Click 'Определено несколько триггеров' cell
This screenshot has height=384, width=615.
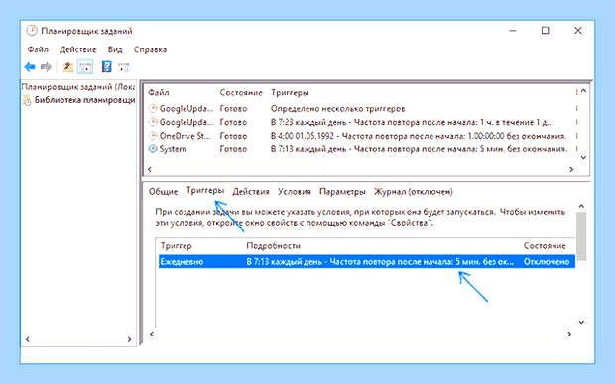click(337, 109)
